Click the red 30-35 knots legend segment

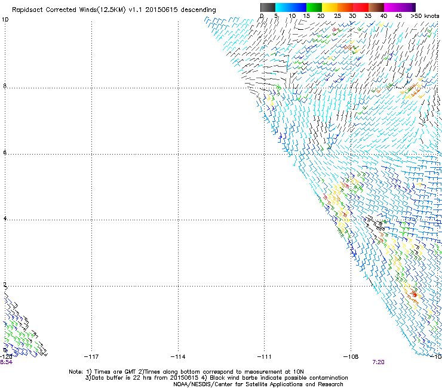point(361,7)
